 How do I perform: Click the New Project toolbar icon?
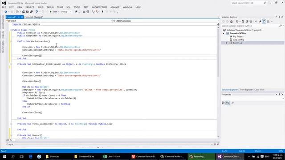pyautogui.click(x=17, y=12)
